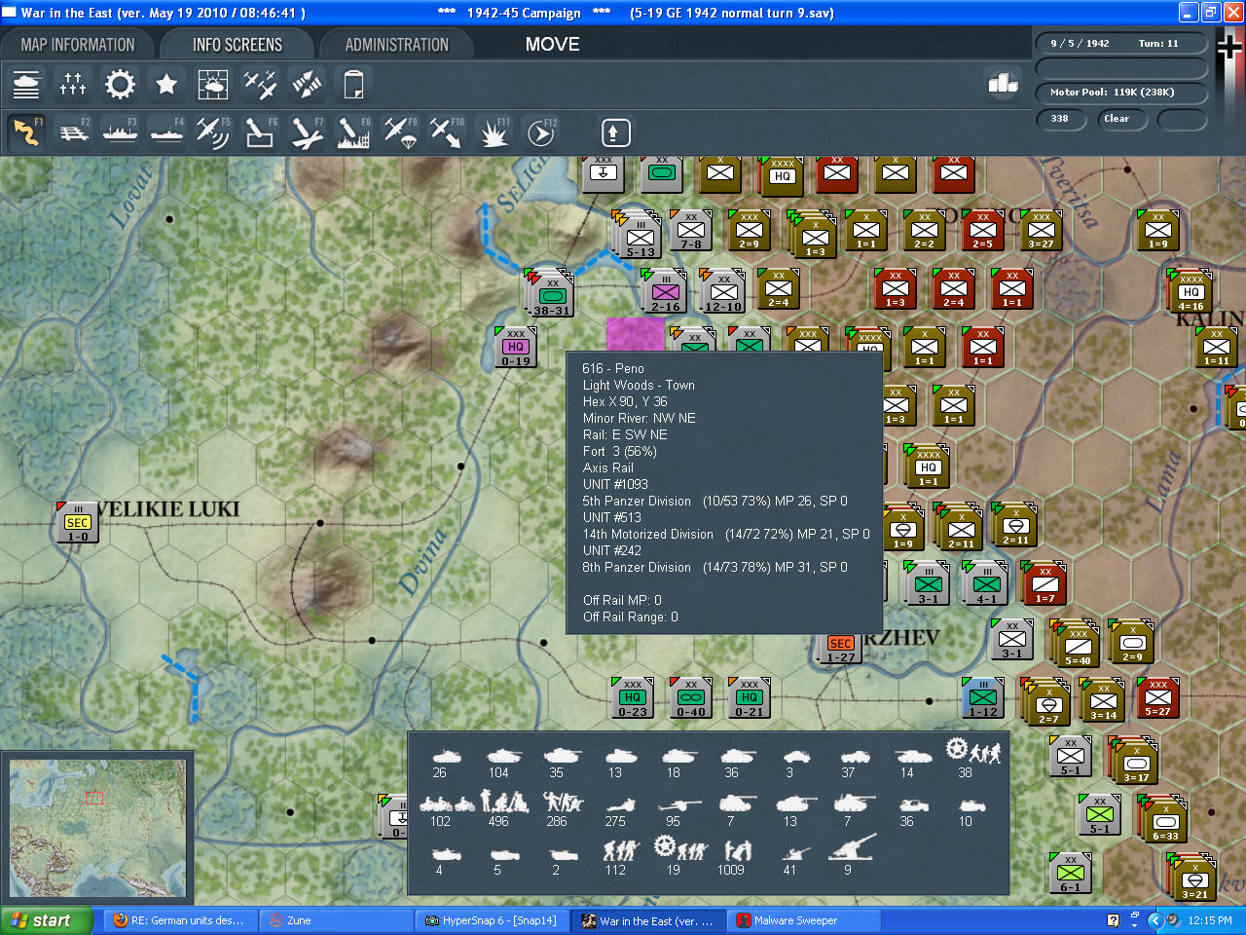Open the air doctrine aircraft icon
The width and height of the screenshot is (1246, 935).
(260, 85)
